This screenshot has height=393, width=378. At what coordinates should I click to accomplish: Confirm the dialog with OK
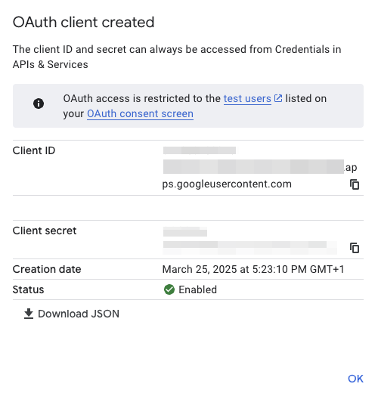355,379
